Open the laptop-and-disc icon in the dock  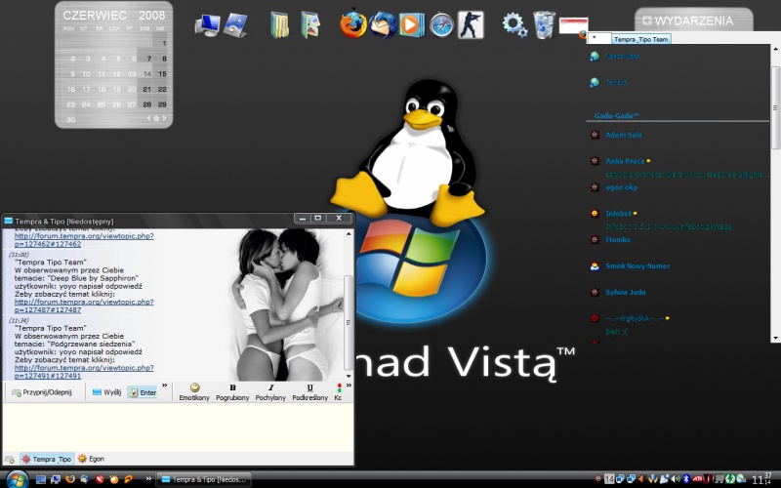(x=235, y=25)
